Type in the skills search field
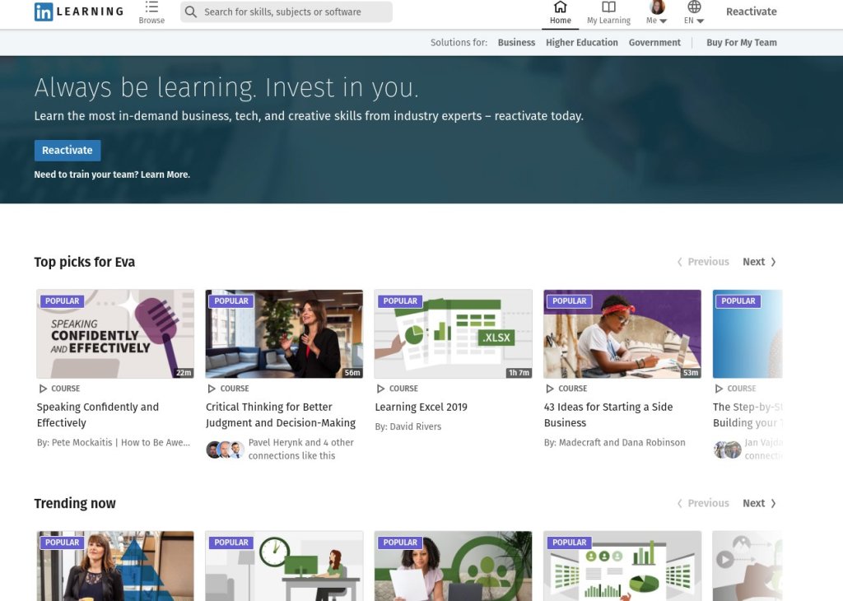This screenshot has height=601, width=843. [x=292, y=12]
